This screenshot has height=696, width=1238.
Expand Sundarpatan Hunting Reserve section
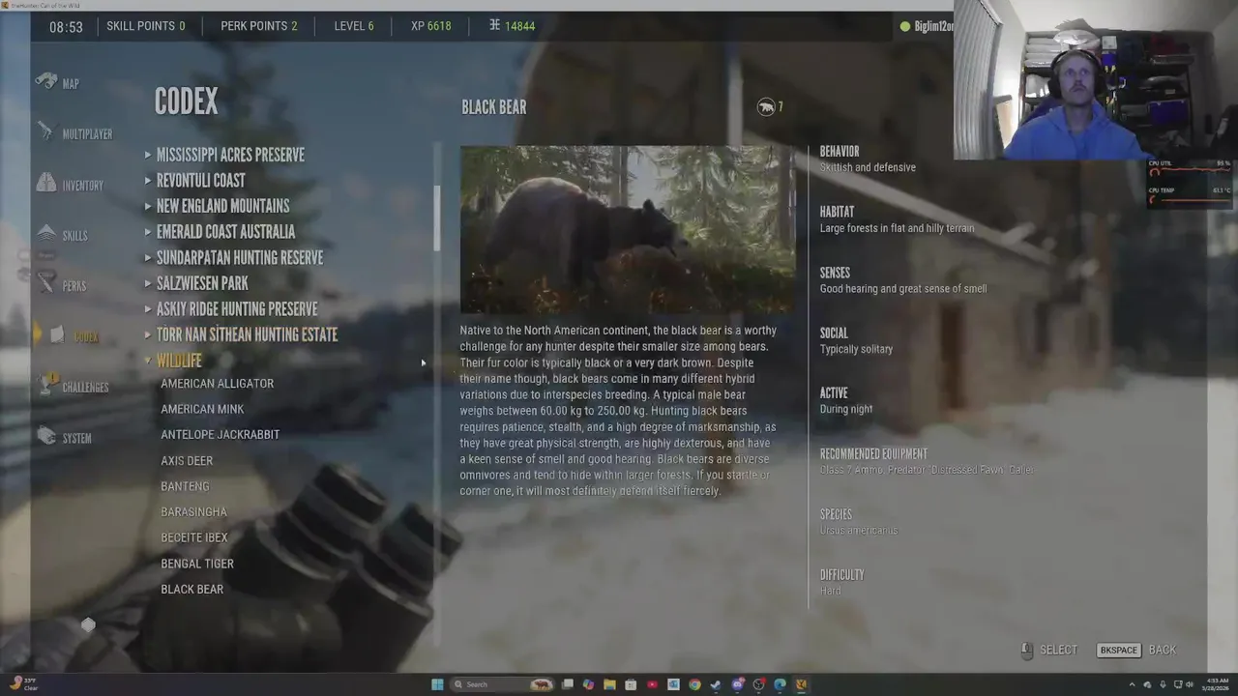[234, 258]
